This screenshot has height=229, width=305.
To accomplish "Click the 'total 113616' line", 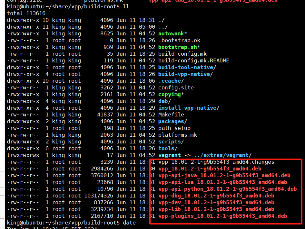I will [x=26, y=14].
